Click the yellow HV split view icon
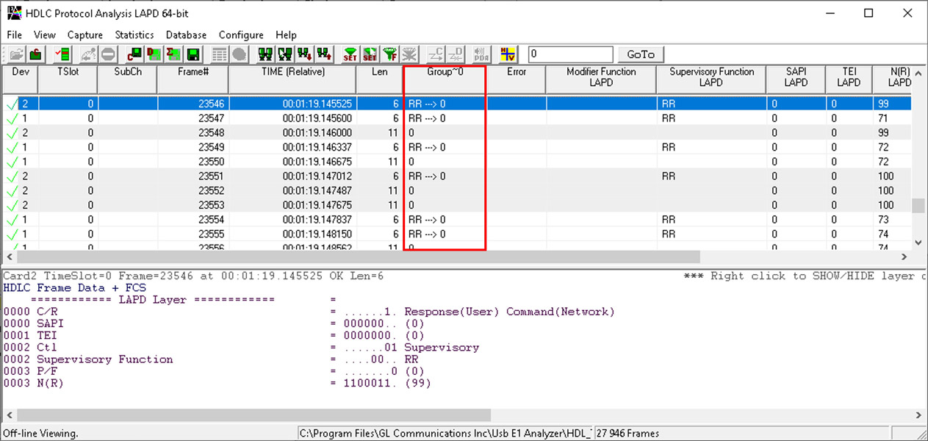 pos(508,54)
